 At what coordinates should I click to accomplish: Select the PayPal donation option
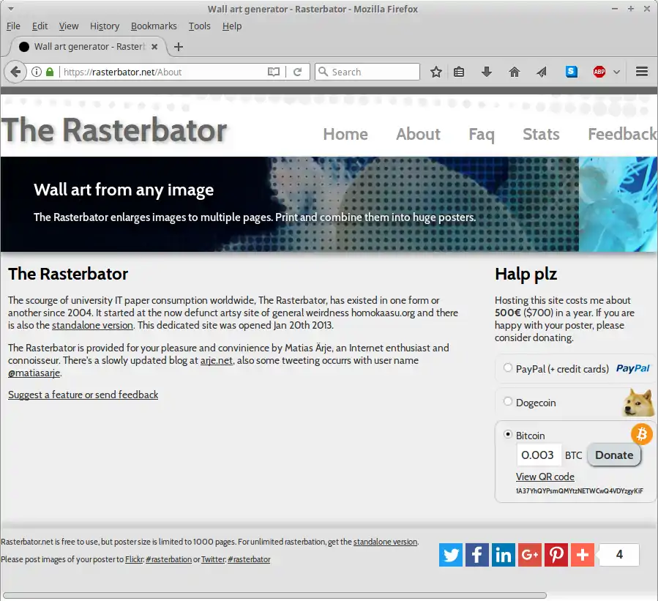[508, 368]
